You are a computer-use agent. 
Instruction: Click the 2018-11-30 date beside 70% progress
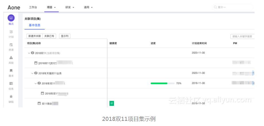pyautogui.click(x=198, y=83)
